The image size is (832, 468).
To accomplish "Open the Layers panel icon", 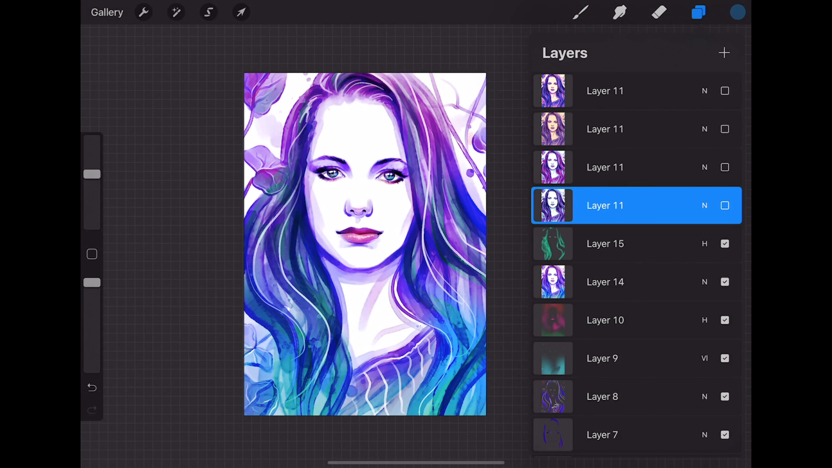I will pos(698,12).
